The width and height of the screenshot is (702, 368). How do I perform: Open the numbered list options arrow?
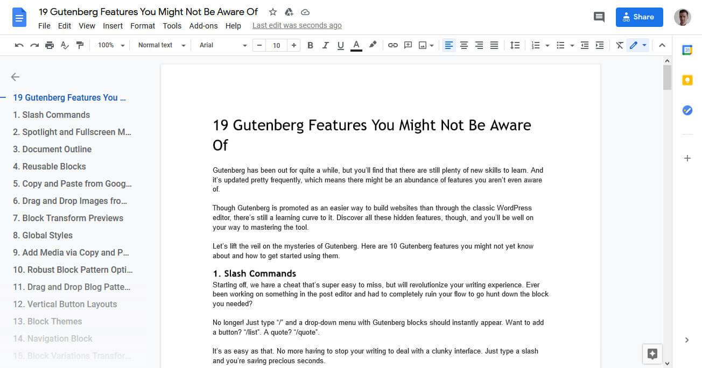pos(547,45)
